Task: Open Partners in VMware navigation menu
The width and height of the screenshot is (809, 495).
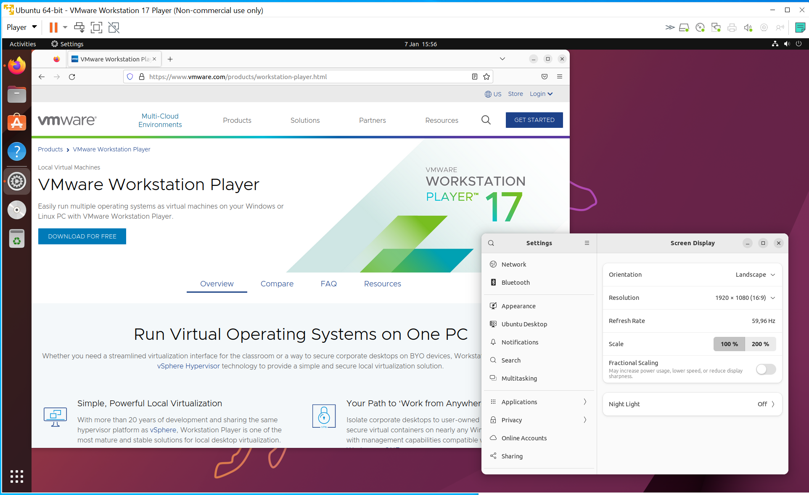Action: tap(372, 120)
